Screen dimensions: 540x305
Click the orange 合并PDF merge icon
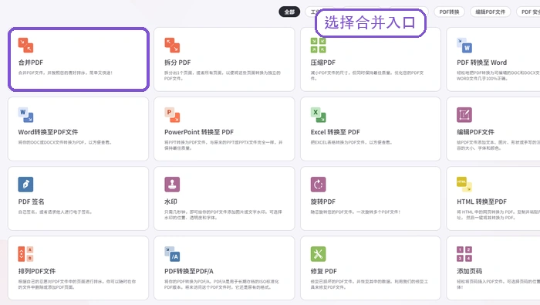point(25,45)
